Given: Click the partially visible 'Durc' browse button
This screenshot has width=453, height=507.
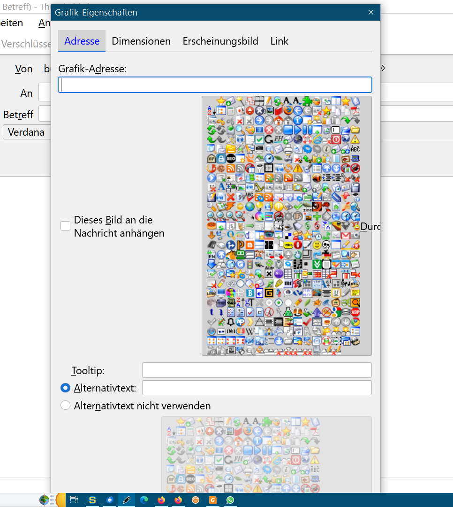Looking at the screenshot, I should click(370, 227).
